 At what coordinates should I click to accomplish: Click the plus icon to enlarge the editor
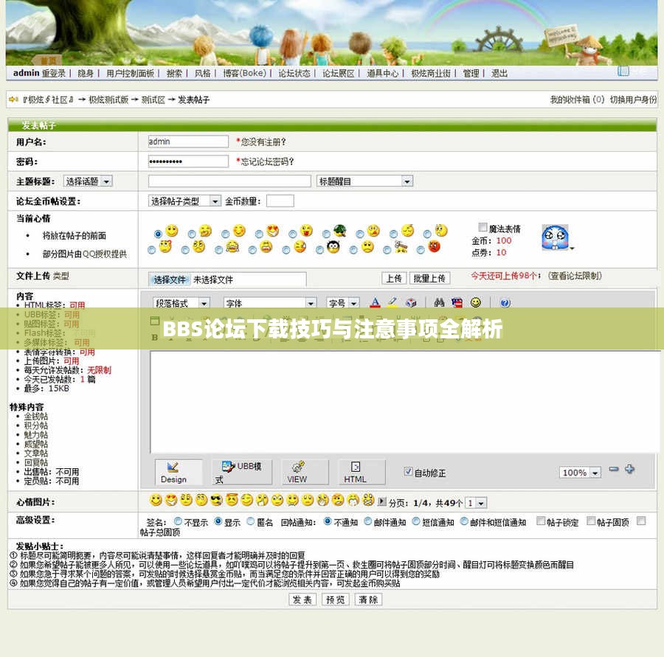pyautogui.click(x=630, y=469)
